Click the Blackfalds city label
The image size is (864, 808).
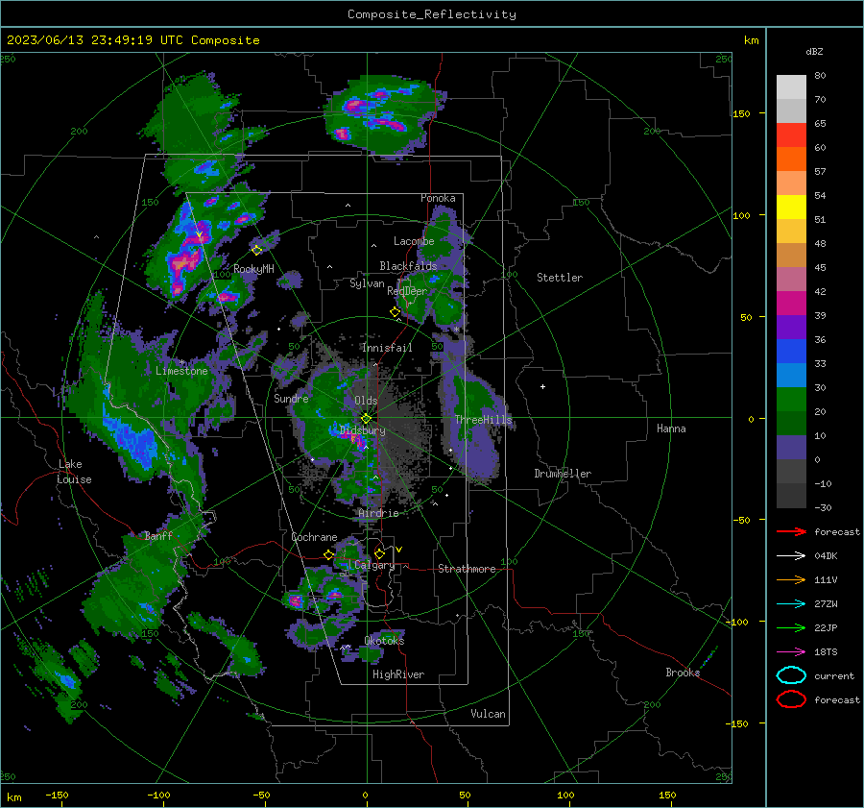[x=408, y=266]
